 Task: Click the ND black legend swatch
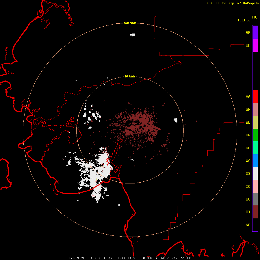click(x=255, y=225)
